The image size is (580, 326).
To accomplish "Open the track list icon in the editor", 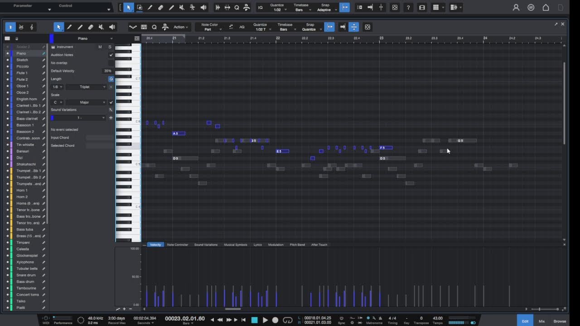I will tap(7, 38).
